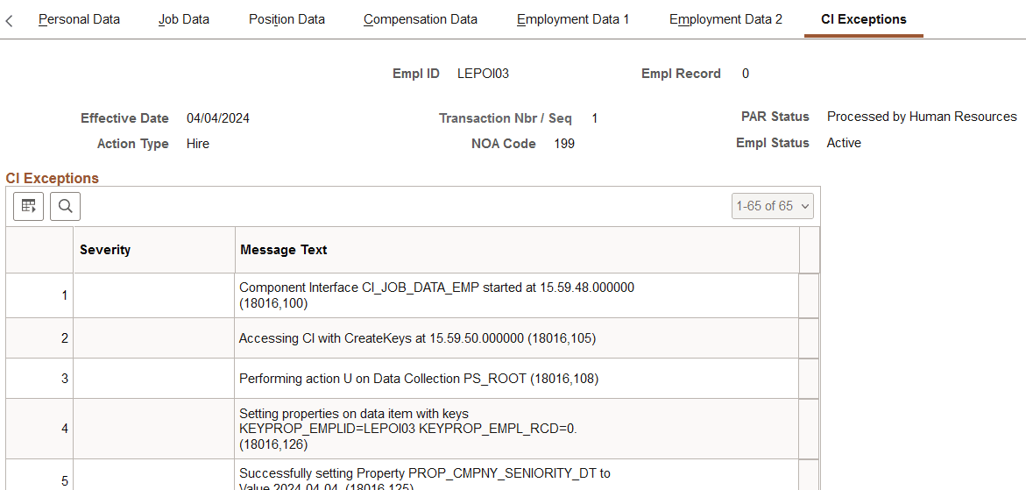Click the Action Type value Hire
This screenshot has height=490, width=1026.
(198, 143)
